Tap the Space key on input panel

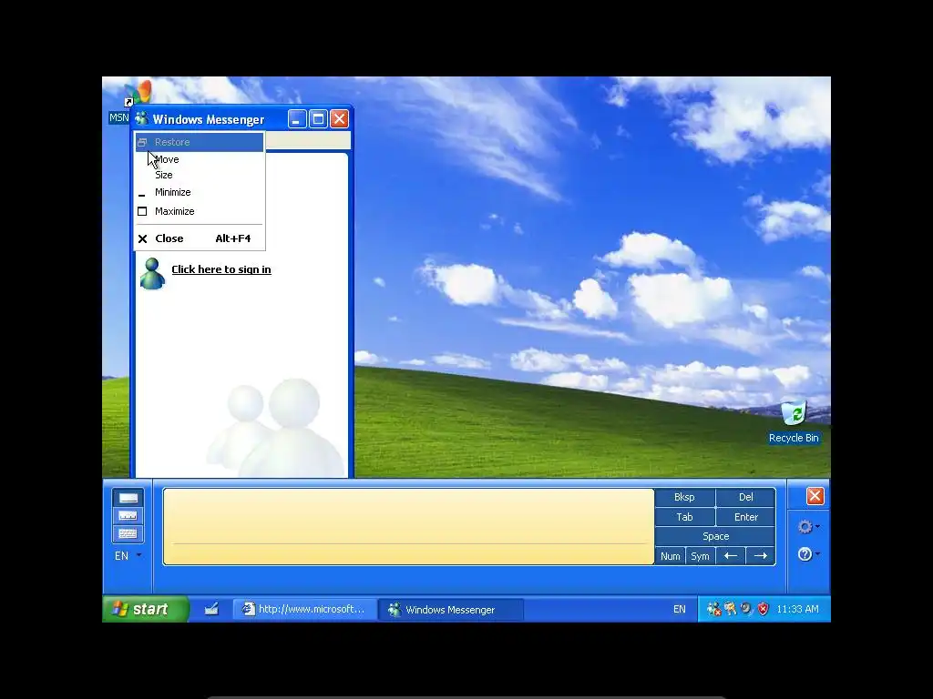[715, 536]
